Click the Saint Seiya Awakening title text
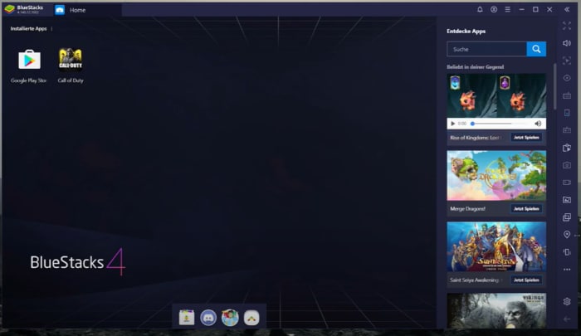581x336 pixels. pyautogui.click(x=475, y=280)
